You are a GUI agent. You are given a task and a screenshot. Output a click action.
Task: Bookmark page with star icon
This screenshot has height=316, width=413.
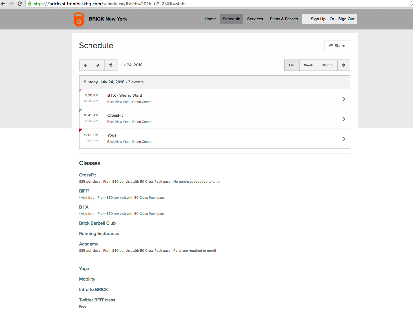pos(411,4)
